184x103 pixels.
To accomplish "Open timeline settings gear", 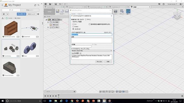I will pyautogui.click(x=182, y=96).
